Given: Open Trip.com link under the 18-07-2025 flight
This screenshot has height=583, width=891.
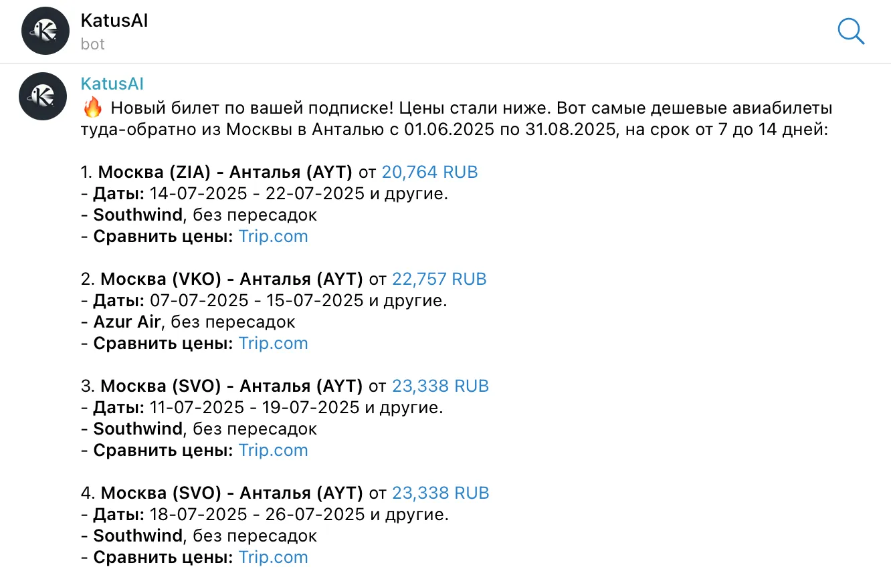Looking at the screenshot, I should (273, 557).
